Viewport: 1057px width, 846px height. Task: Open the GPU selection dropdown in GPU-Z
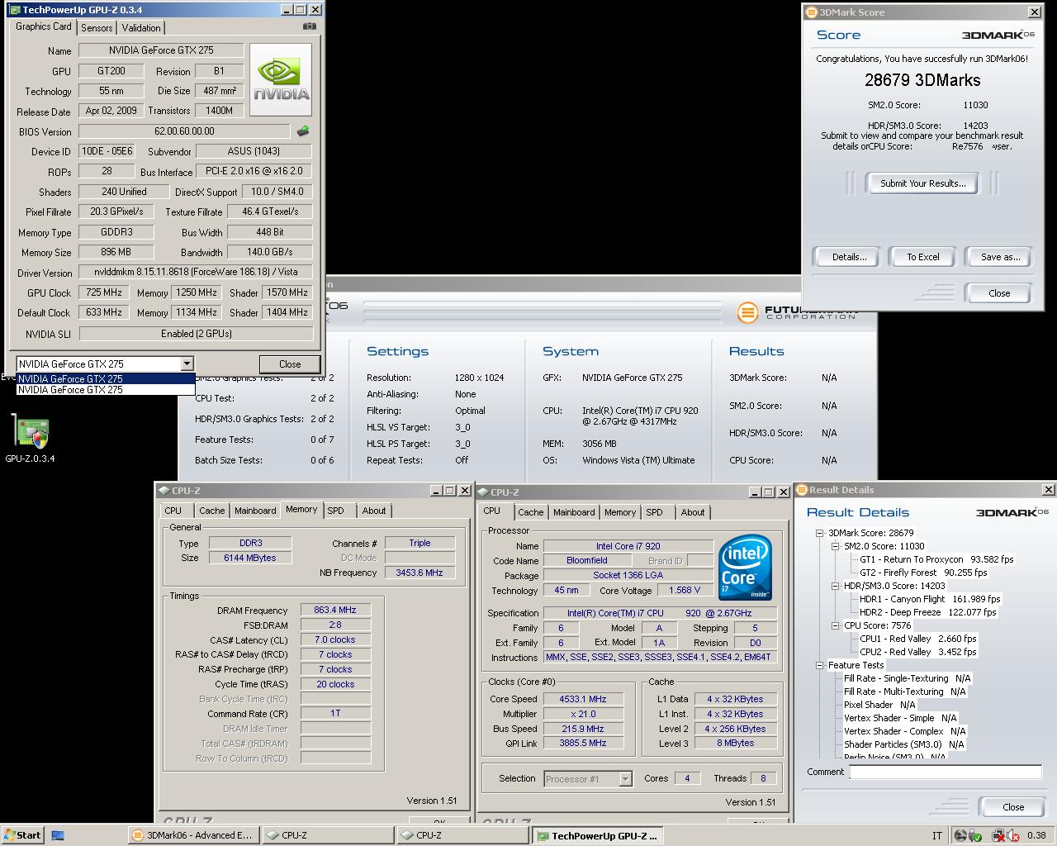coord(187,364)
